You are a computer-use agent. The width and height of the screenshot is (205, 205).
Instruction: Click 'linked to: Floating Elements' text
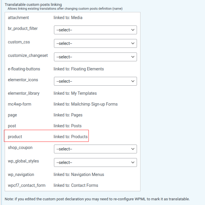[79, 69]
